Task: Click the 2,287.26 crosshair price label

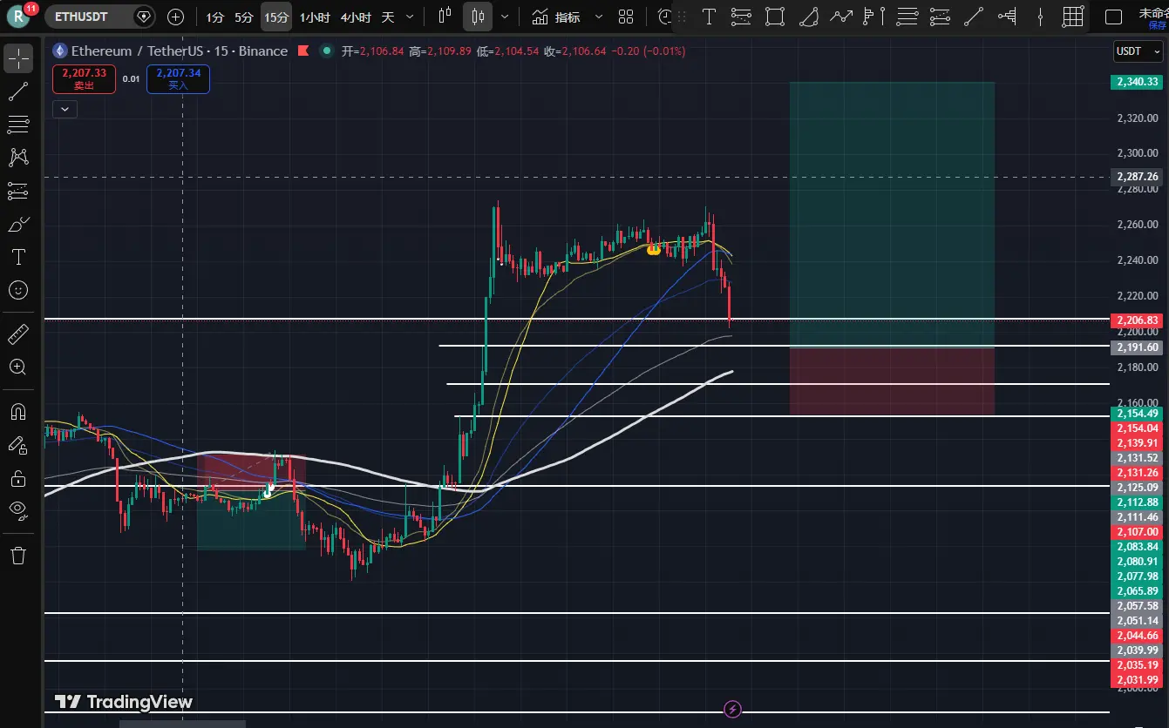Action: [x=1137, y=177]
